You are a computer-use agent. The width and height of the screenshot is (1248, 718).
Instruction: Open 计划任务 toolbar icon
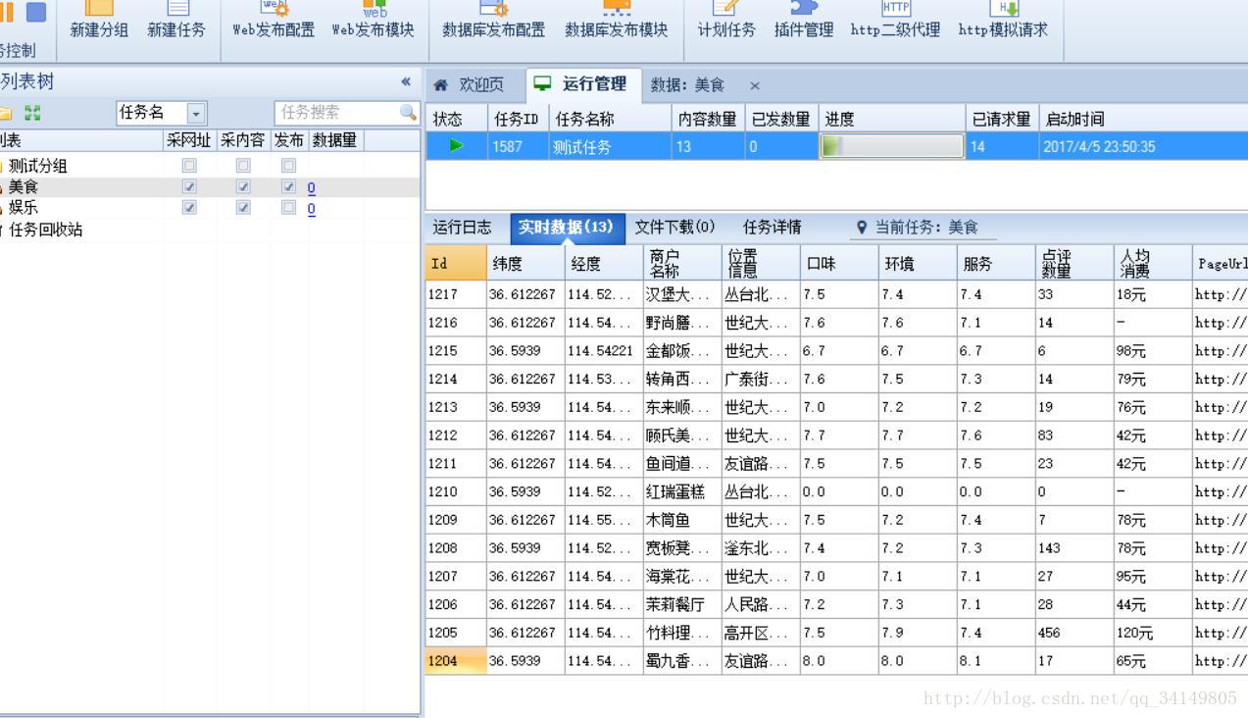726,8
